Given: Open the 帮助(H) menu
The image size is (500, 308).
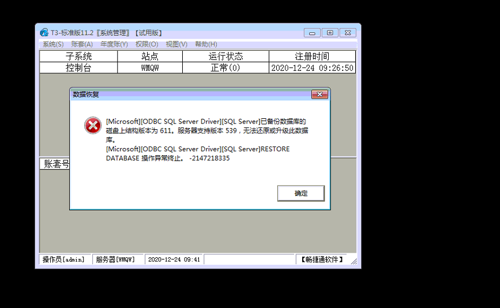Looking at the screenshot, I should pos(206,44).
